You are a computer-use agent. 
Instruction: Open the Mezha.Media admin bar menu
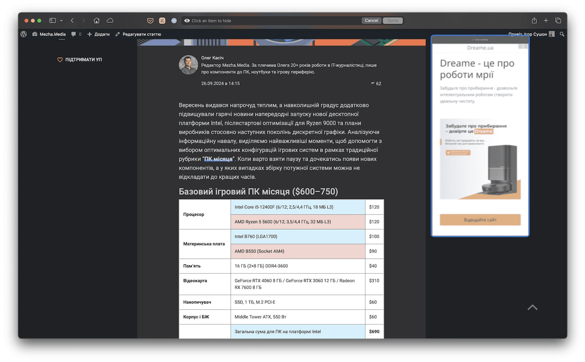point(49,34)
